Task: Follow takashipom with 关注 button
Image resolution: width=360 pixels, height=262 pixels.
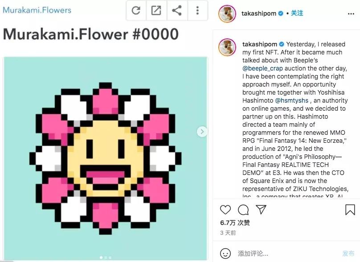Action: [x=297, y=13]
